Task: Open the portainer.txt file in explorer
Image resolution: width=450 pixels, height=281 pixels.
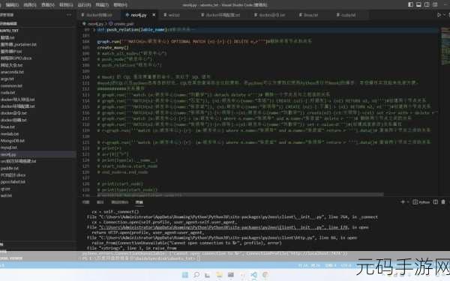Action: tap(18, 44)
